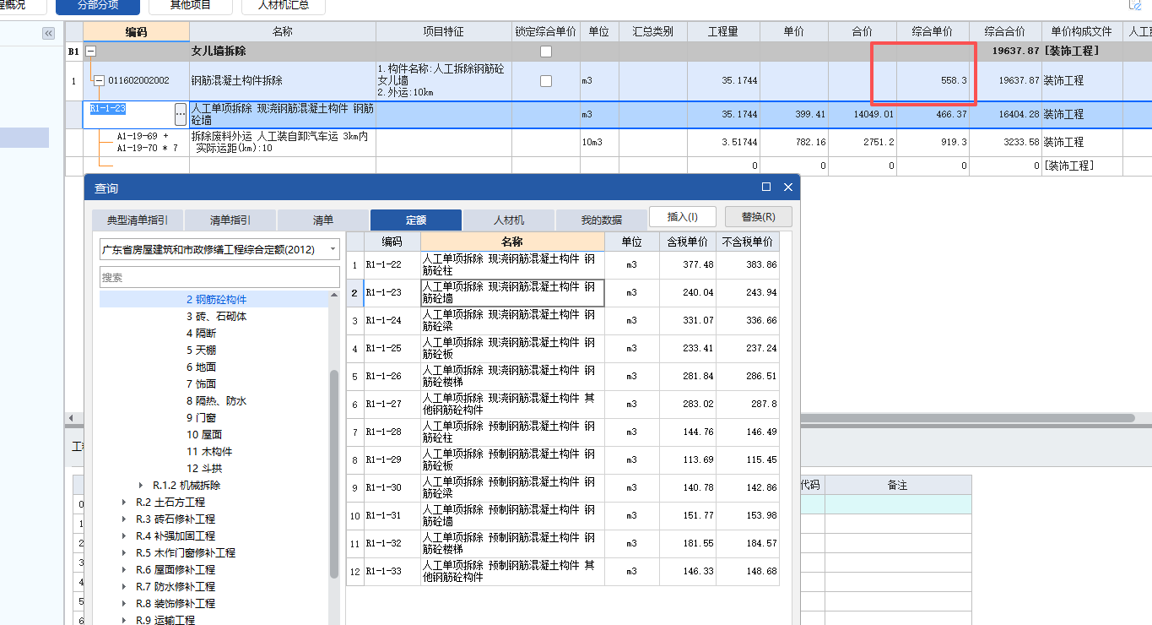Viewport: 1152px width, 625px height.
Task: Maximize the 查询 dialog
Action: click(x=766, y=187)
